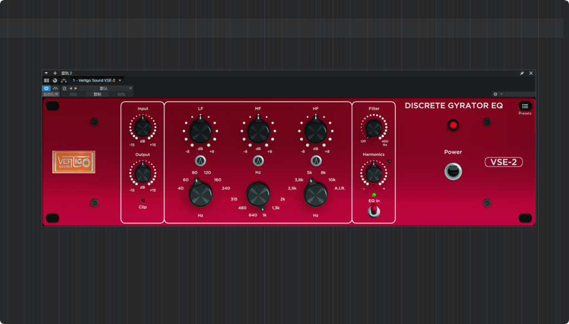The height and width of the screenshot is (324, 569).
Task: Open the Presets list icon
Action: coord(525,106)
